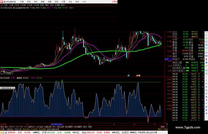Select the MACD indicator tab
The height and width of the screenshot is (134, 208).
12,127
